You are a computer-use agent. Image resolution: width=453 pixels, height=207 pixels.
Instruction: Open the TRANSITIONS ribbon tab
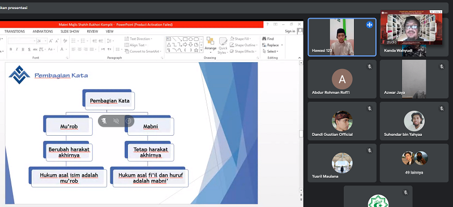tap(15, 32)
